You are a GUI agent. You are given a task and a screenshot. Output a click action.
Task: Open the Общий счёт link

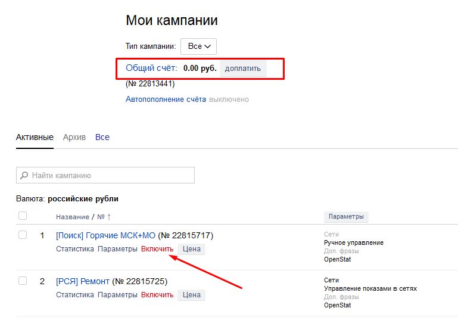151,68
